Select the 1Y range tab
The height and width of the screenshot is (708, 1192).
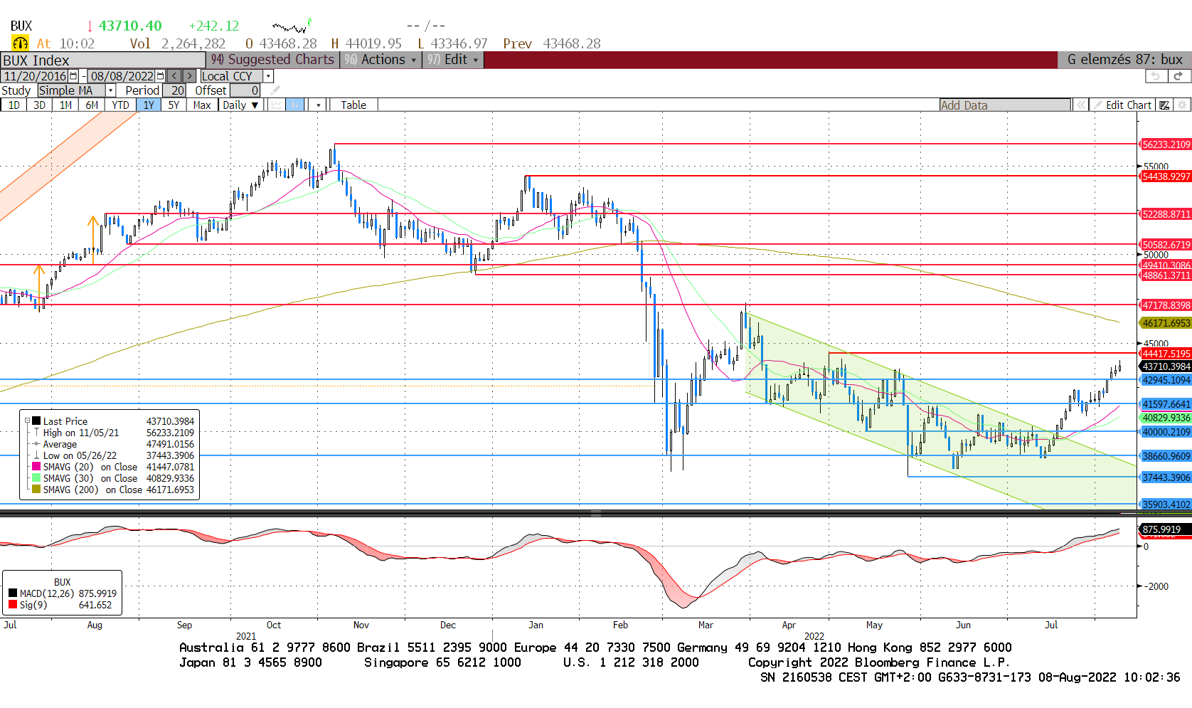coord(149,105)
